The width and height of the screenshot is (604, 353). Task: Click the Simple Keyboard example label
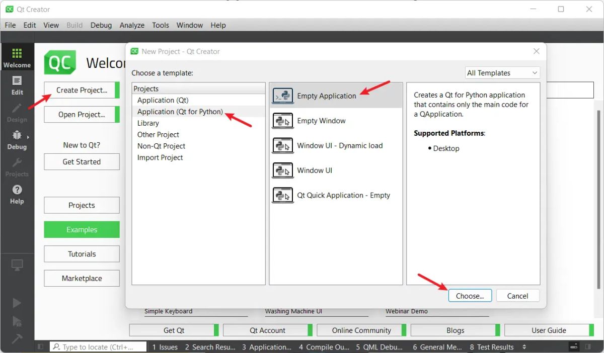[168, 311]
